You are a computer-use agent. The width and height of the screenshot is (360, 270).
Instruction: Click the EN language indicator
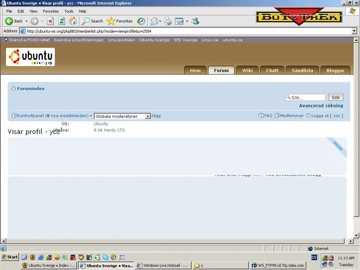(314, 257)
